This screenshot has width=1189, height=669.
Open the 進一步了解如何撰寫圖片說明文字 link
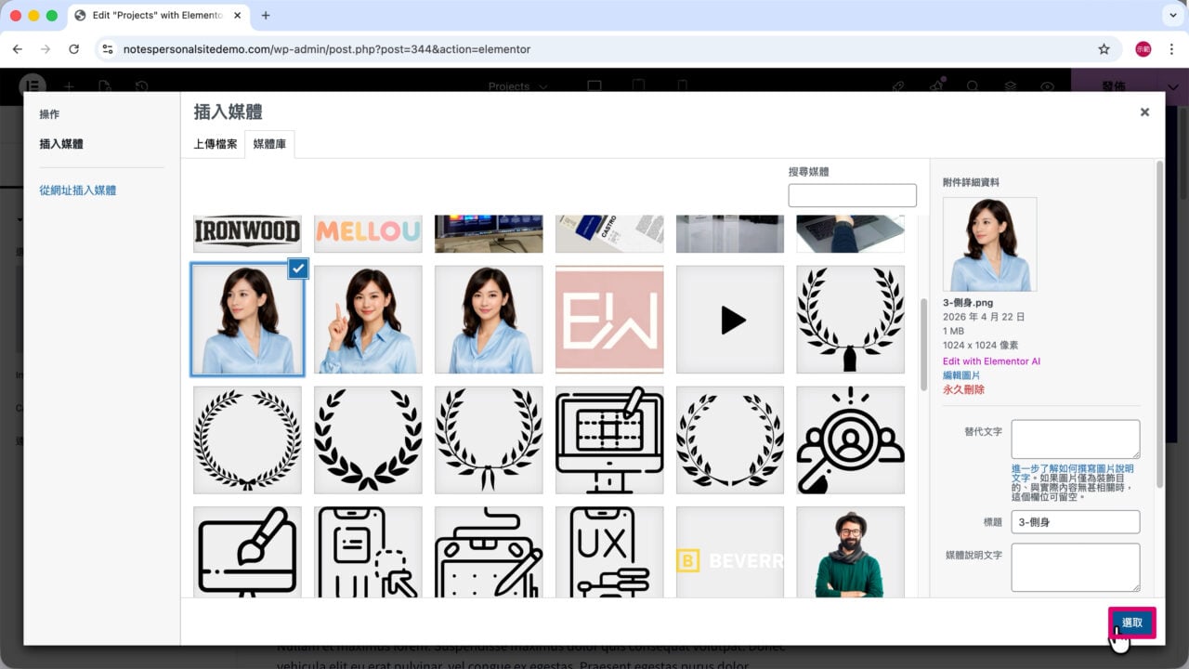(x=1072, y=474)
